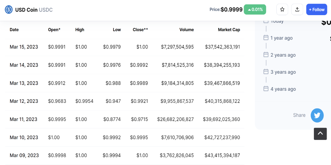The height and width of the screenshot is (165, 331).
Task: Click calendar icon beside 3 years ago
Action: (x=266, y=72)
